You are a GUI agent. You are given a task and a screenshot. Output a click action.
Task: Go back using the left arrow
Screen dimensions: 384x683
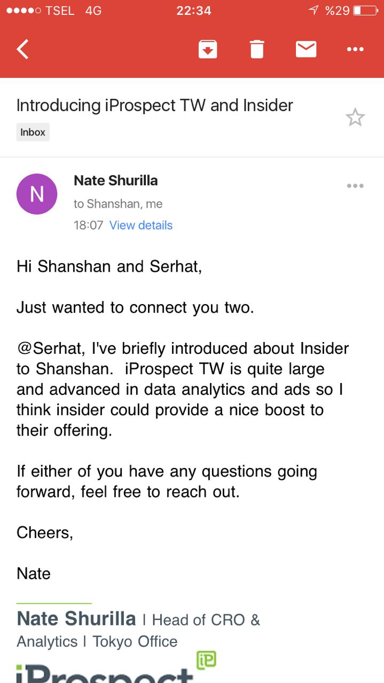[22, 49]
